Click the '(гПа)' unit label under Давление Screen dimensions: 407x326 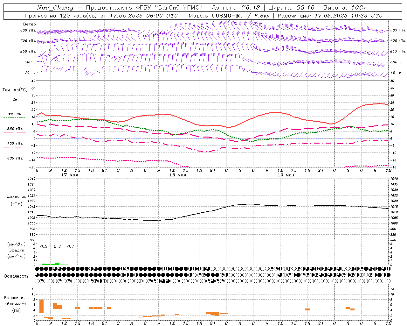click(17, 204)
